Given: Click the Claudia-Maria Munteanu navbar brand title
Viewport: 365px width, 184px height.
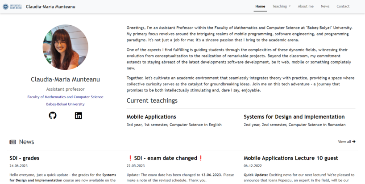Looking at the screenshot, I should pyautogui.click(x=50, y=7).
